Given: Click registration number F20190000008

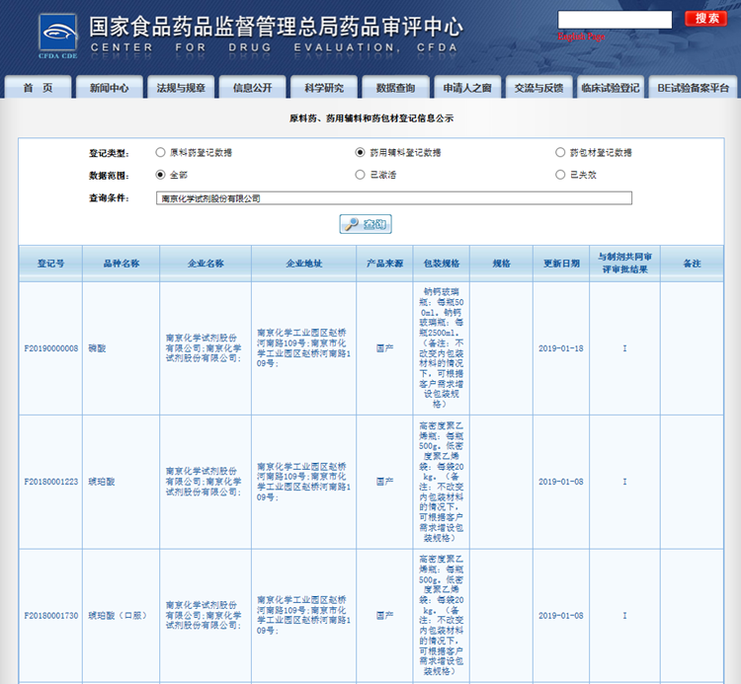Looking at the screenshot, I should tap(51, 348).
